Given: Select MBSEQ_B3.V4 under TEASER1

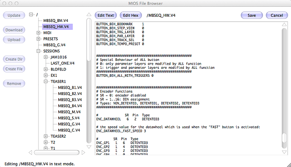Looking at the screenshot, I should [70, 100].
